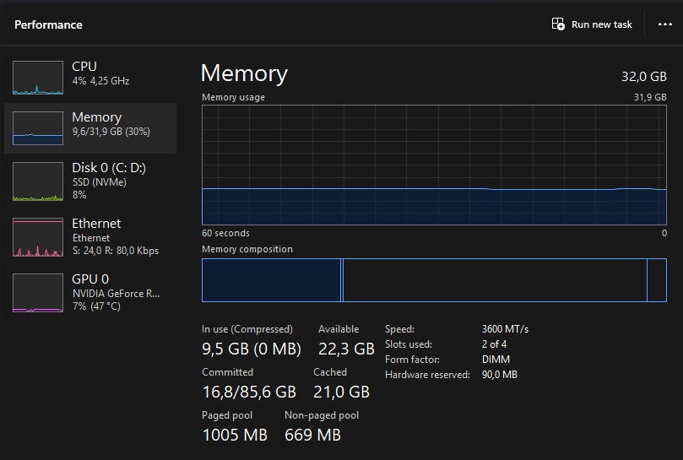Click the Hardware reserved 90,0 MB value
The width and height of the screenshot is (683, 460).
[x=500, y=375]
